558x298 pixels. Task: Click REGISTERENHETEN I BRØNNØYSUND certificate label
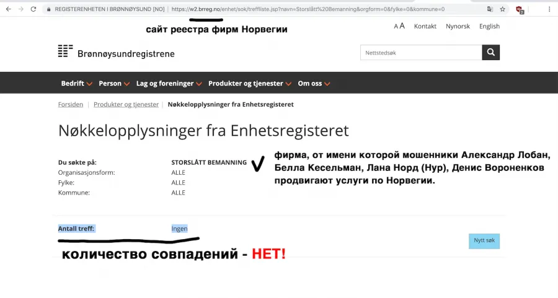[110, 9]
